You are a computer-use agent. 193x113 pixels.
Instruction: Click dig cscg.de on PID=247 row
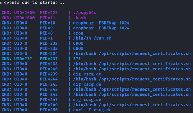[87, 100]
